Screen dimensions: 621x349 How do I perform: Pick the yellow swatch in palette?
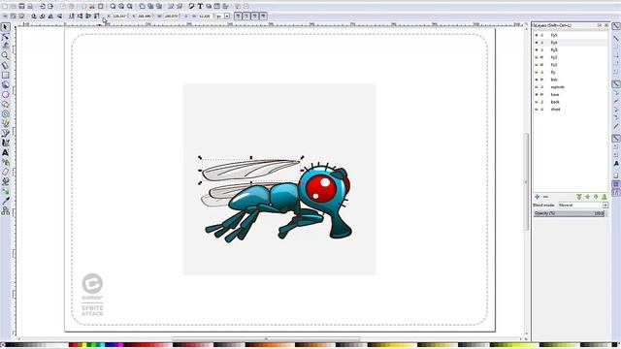84,345
